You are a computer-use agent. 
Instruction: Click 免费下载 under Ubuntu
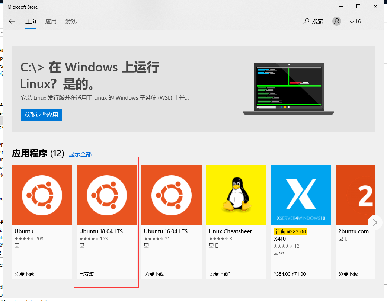click(24, 274)
